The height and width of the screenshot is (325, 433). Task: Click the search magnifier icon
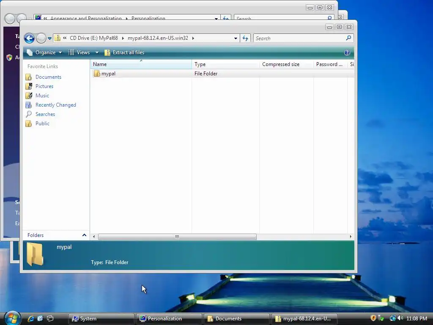(348, 38)
